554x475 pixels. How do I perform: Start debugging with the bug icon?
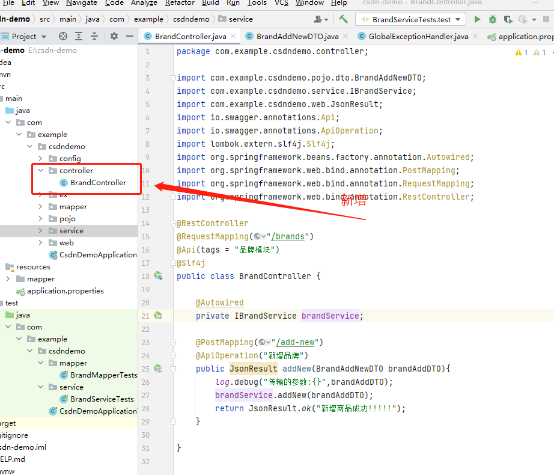click(x=492, y=19)
